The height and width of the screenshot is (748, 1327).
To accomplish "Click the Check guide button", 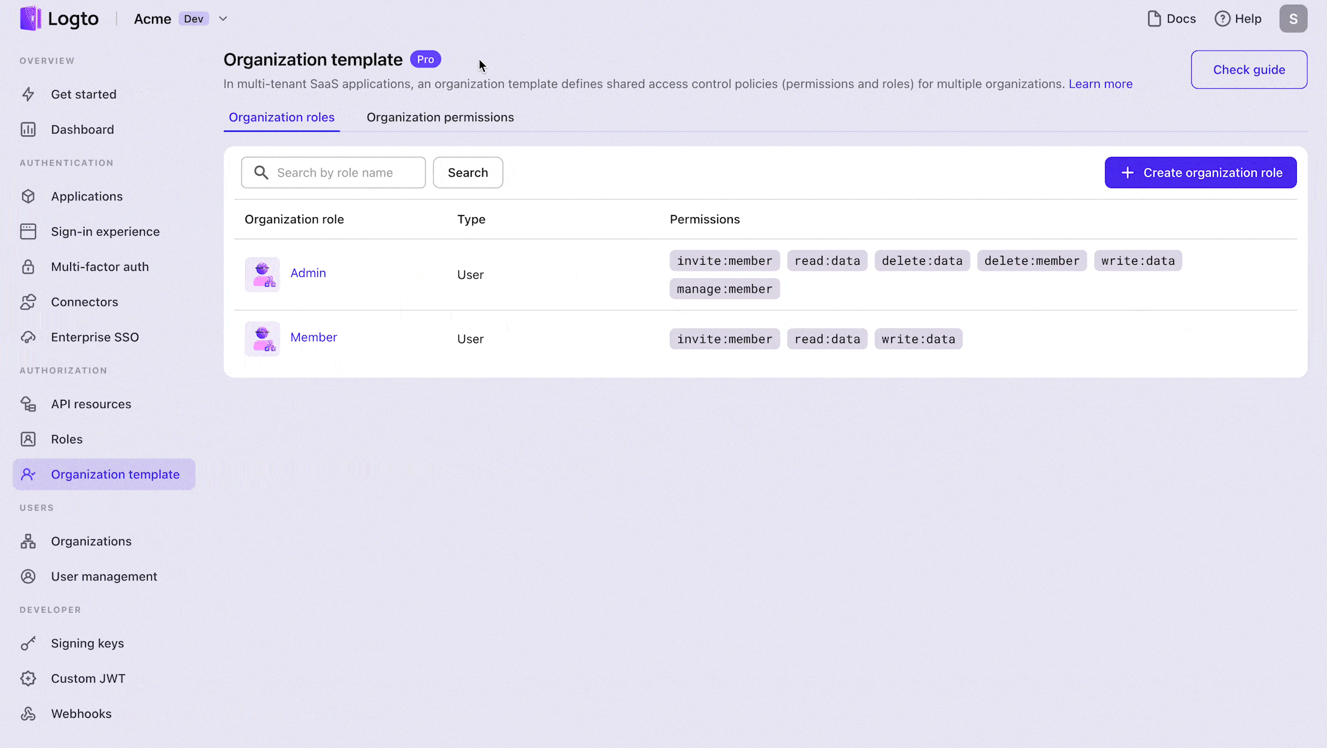I will tap(1249, 69).
